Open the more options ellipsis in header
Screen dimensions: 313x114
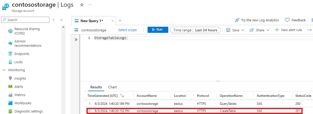90,5
